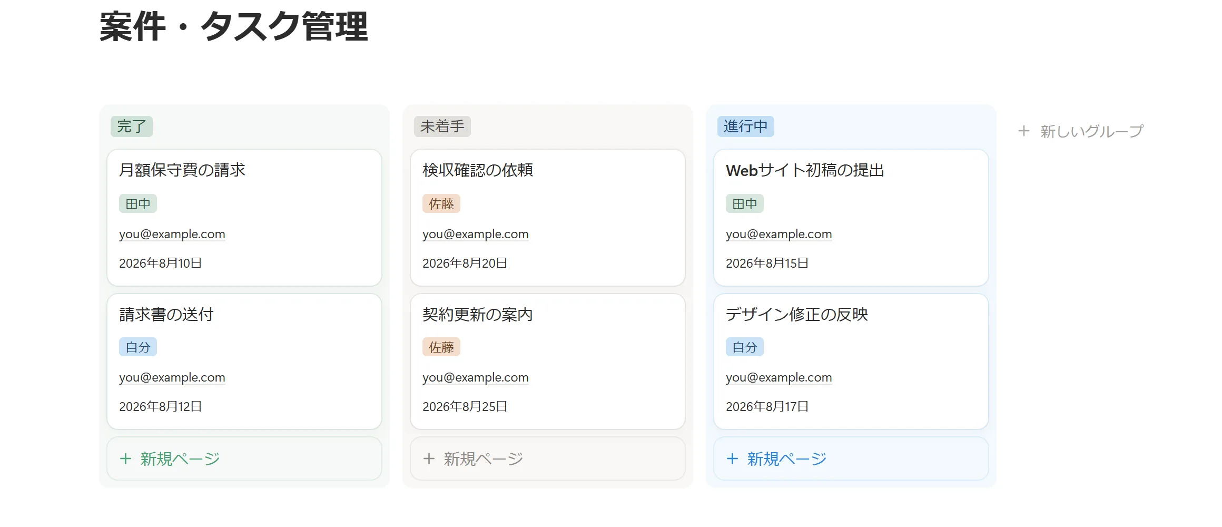Screen dimensions: 1222x527
Task: Click the date 2026年8月15日
Action: tap(767, 263)
